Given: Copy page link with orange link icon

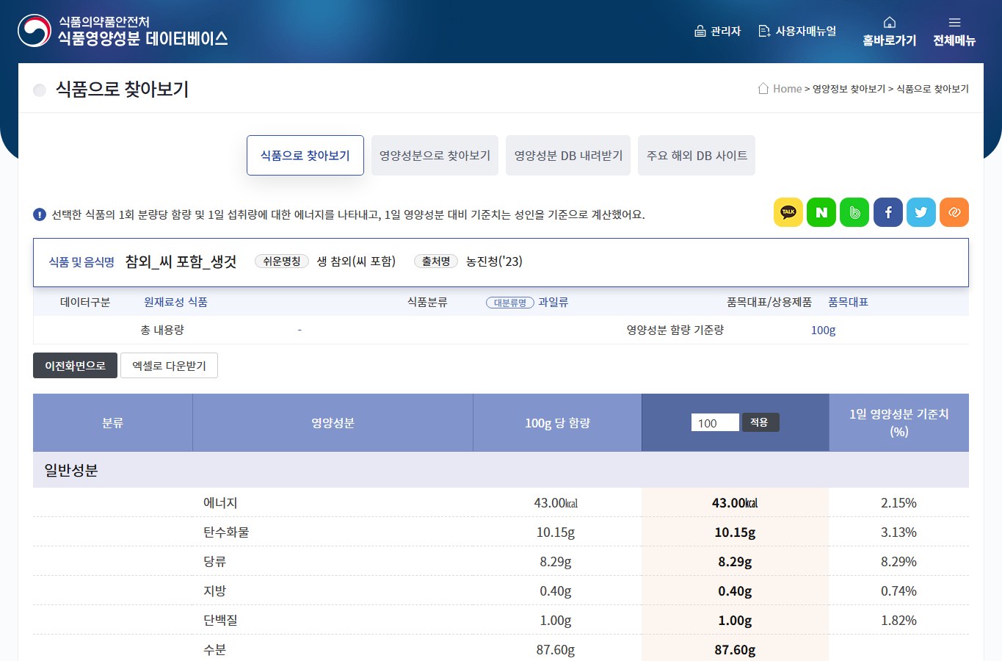Looking at the screenshot, I should pos(954,212).
